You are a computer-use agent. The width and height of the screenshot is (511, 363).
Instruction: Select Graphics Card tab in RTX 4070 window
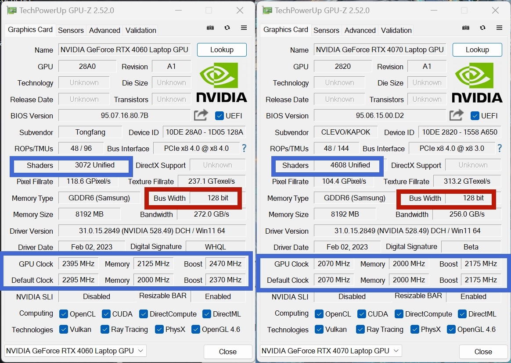click(285, 30)
